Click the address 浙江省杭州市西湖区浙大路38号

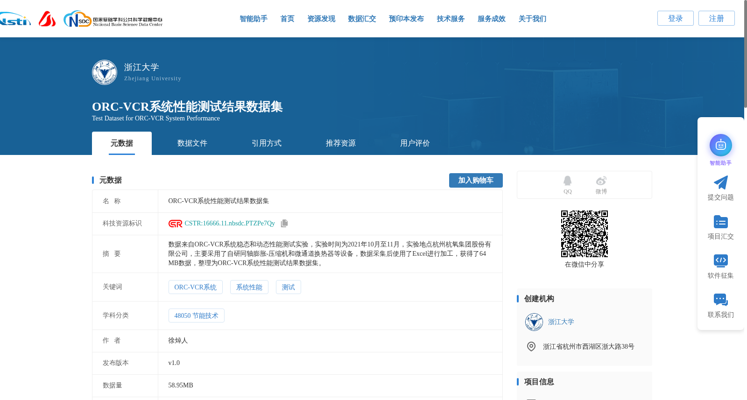[589, 347]
